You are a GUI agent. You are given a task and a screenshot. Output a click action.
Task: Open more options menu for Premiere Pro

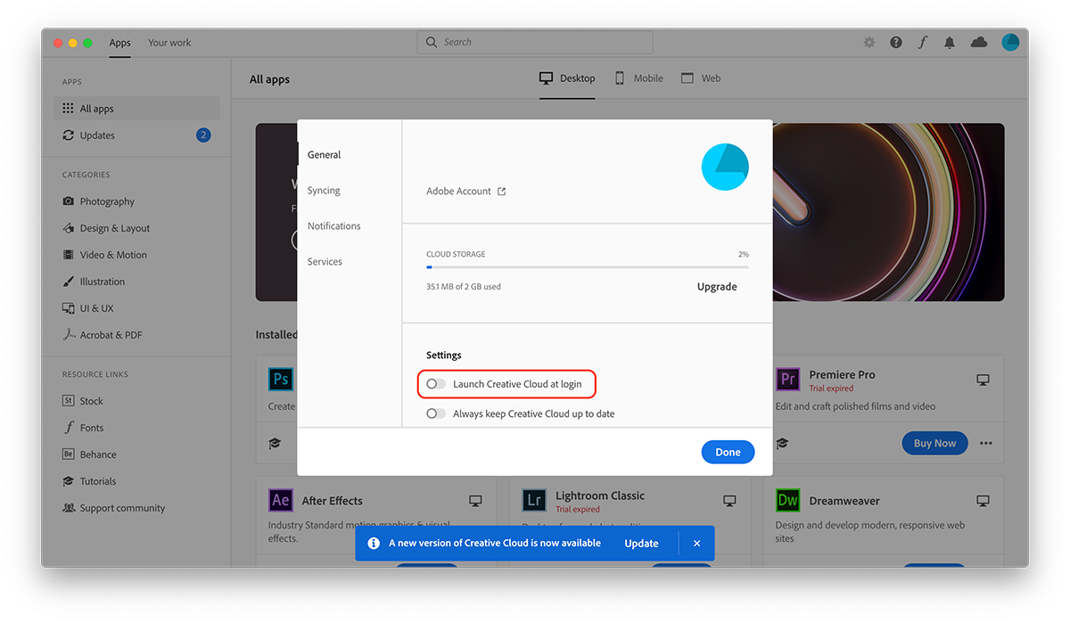[985, 444]
